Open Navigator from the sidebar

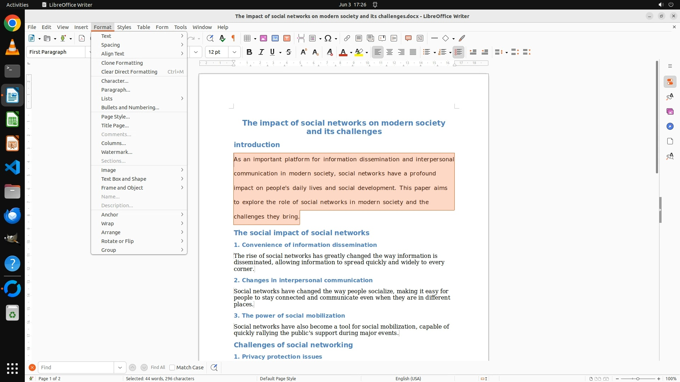[670, 126]
